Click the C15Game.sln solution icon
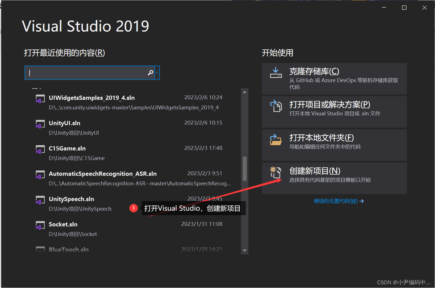Image resolution: width=435 pixels, height=288 pixels. [40, 150]
